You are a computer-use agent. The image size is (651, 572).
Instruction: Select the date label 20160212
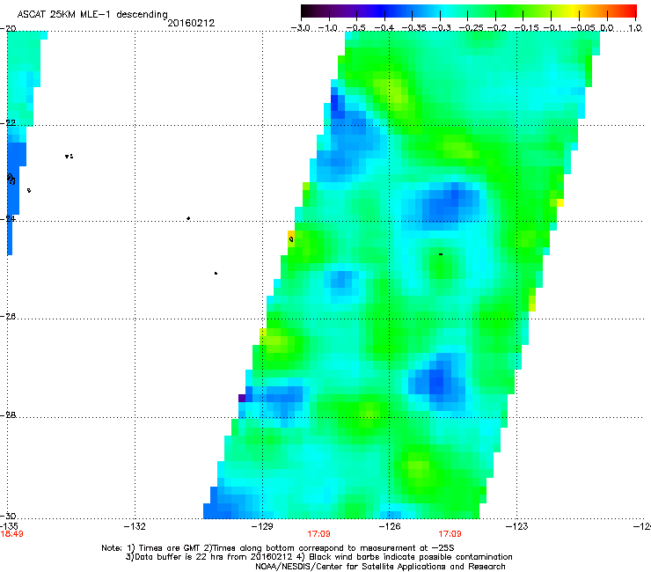[191, 23]
